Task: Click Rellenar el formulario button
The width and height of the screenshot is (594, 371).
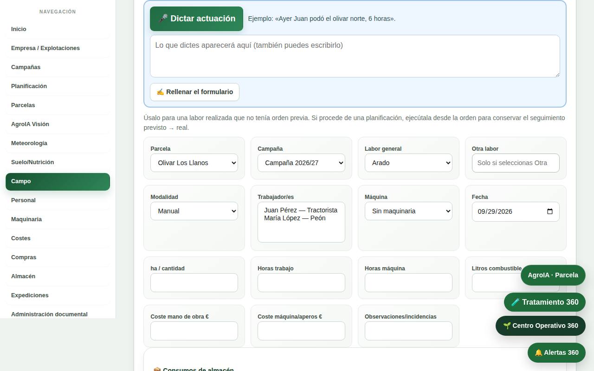Action: [x=194, y=92]
